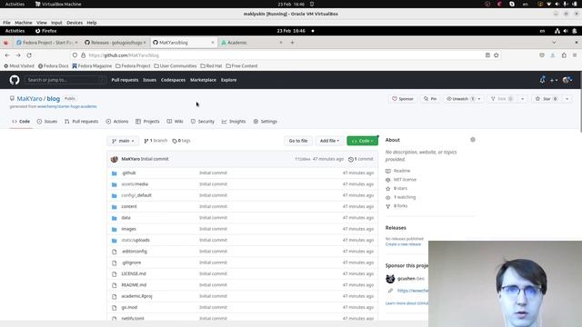This screenshot has height=327, width=582.
Task: Open Marketplace in the GitHub header
Action: (x=203, y=80)
